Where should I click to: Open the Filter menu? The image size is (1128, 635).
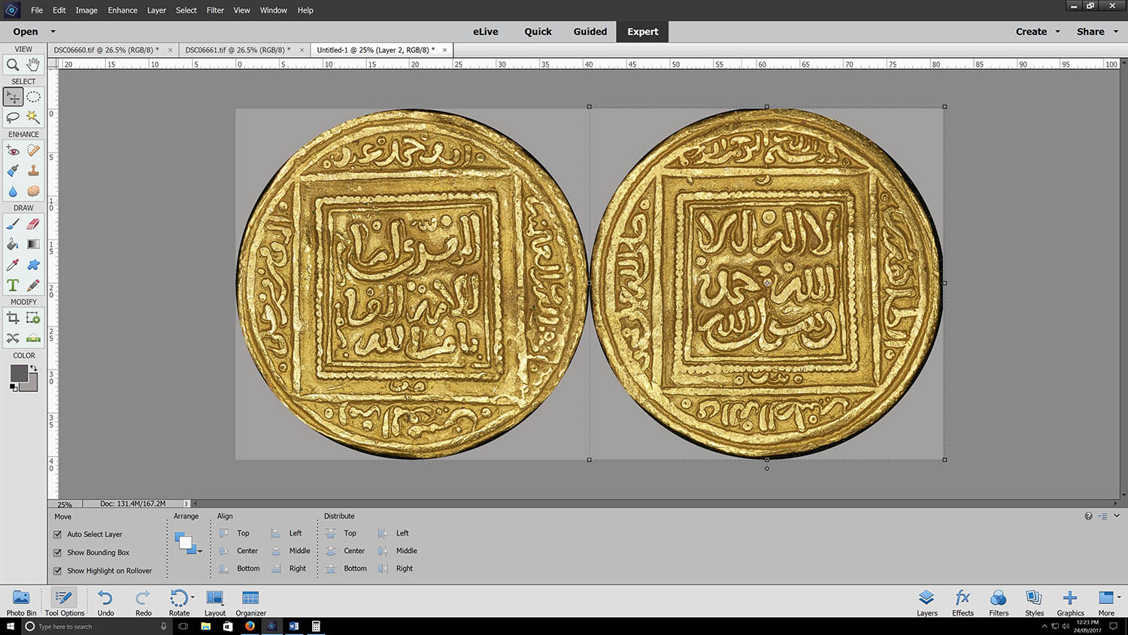click(215, 11)
